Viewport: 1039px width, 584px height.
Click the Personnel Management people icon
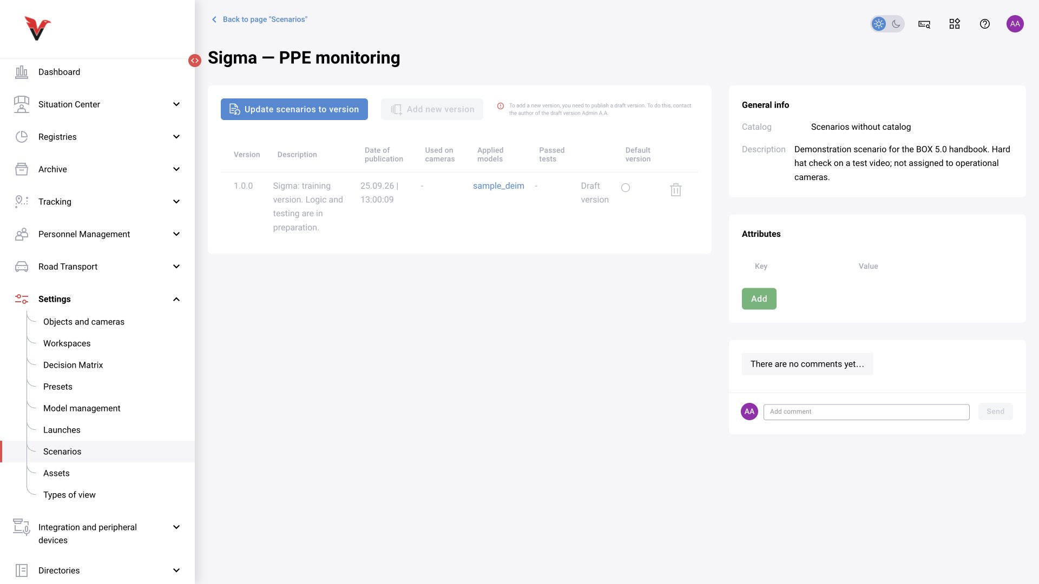pos(22,234)
